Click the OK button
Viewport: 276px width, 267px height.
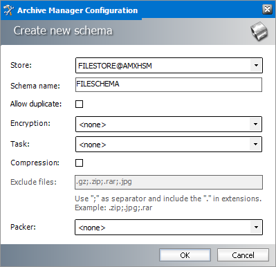185,255
